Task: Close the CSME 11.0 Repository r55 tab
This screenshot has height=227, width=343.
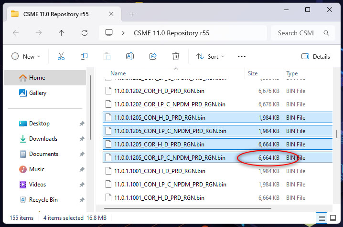Action: pyautogui.click(x=111, y=14)
